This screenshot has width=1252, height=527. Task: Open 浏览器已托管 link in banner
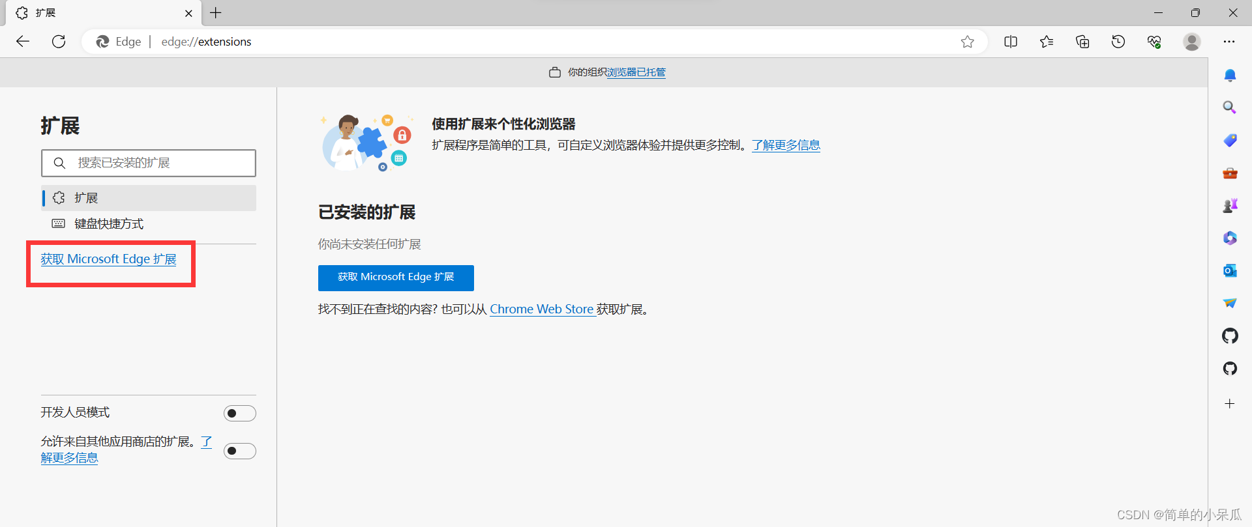[636, 72]
